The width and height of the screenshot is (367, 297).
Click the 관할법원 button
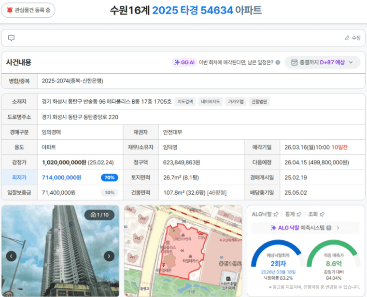pos(260,102)
